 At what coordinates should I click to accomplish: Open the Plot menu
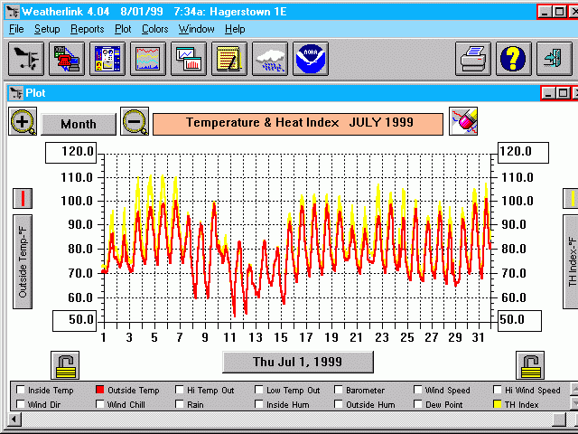pos(123,29)
